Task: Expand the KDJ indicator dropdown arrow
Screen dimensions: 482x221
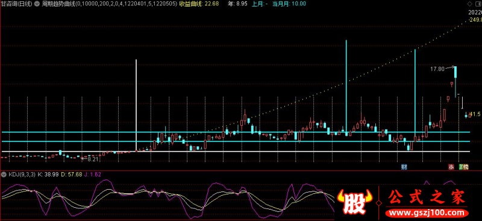Action: (4, 174)
